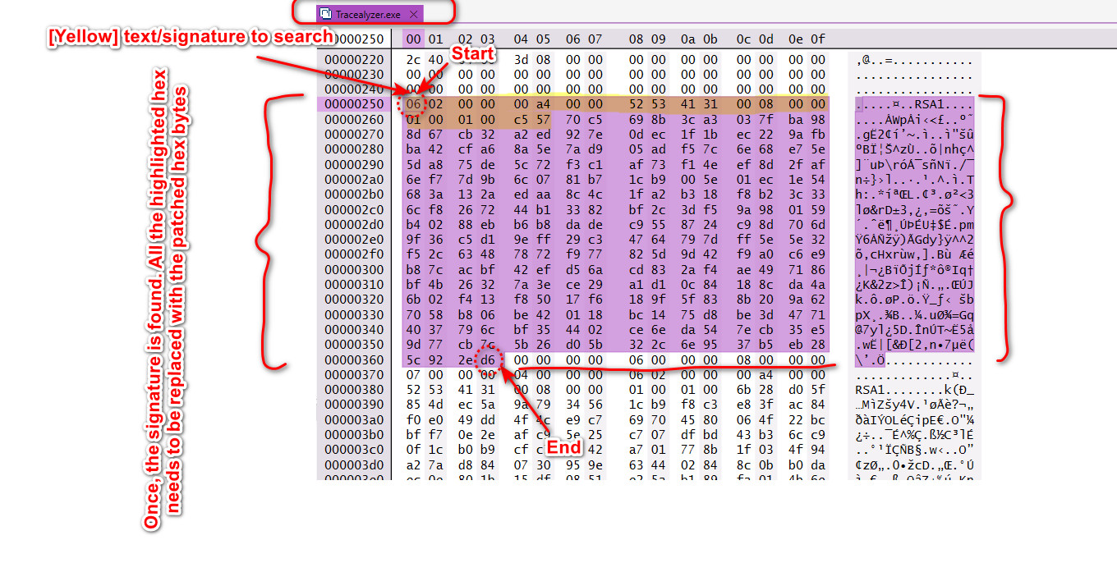Click offset label 00000220
This screenshot has height=572, width=1117.
coord(354,60)
